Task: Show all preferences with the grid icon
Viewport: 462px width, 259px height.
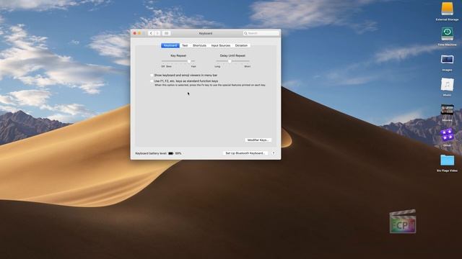Action: pyautogui.click(x=166, y=33)
